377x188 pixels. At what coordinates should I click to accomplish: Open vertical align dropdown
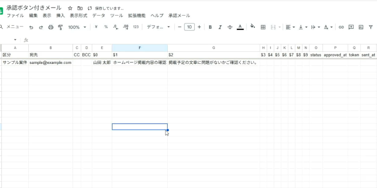coord(303,27)
